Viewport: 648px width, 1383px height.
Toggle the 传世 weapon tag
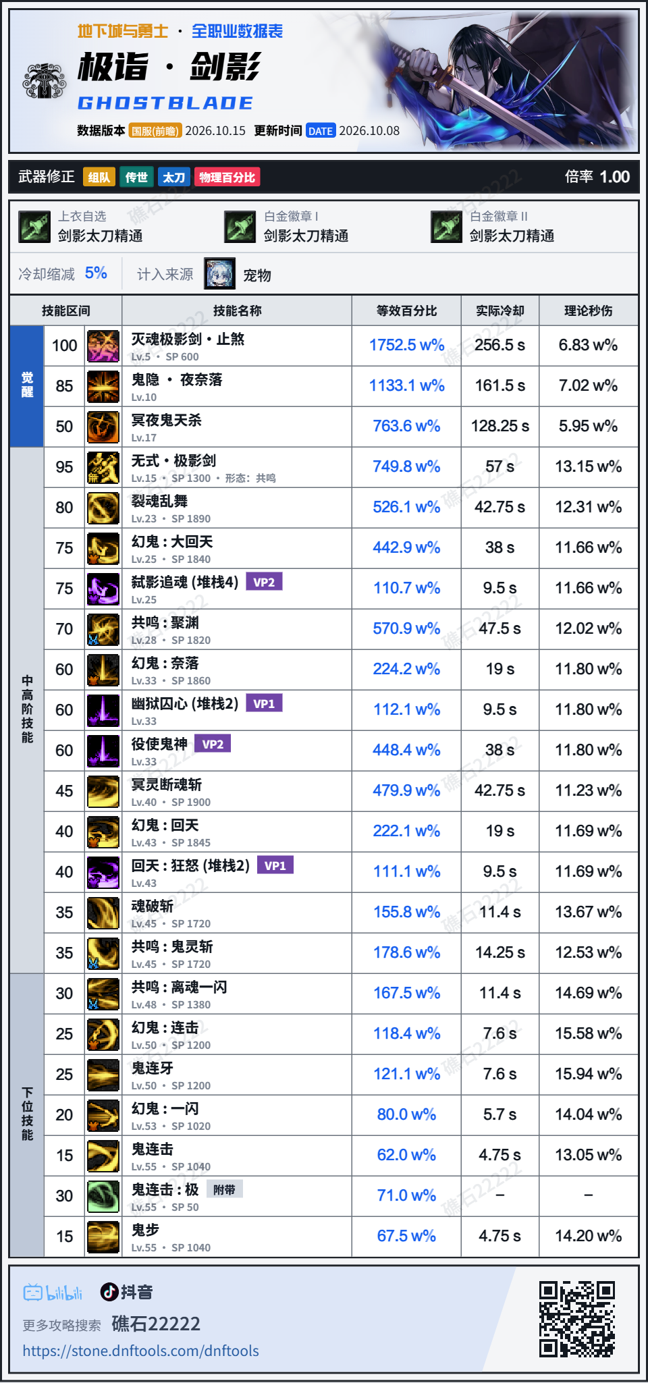tap(136, 177)
